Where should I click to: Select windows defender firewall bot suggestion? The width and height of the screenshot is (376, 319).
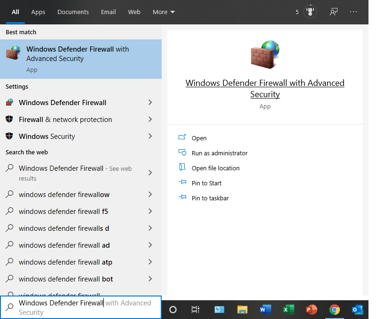point(71,279)
